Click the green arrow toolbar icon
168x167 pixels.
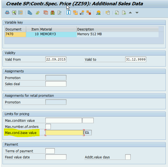point(38,13)
